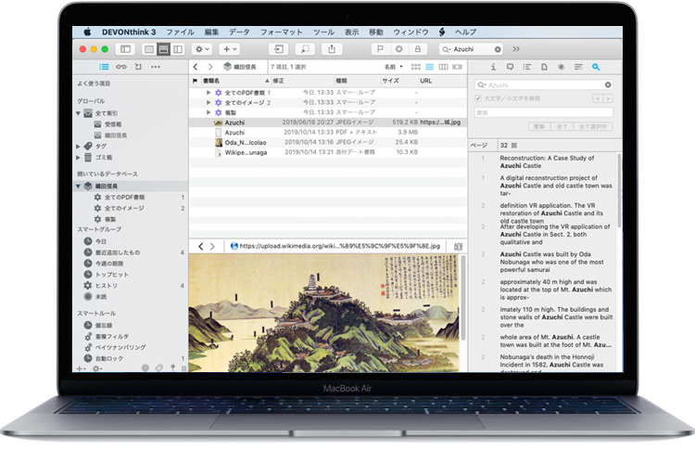Select the Azuchi PDF + テキスト row
The height and width of the screenshot is (450, 695).
pyautogui.click(x=328, y=133)
